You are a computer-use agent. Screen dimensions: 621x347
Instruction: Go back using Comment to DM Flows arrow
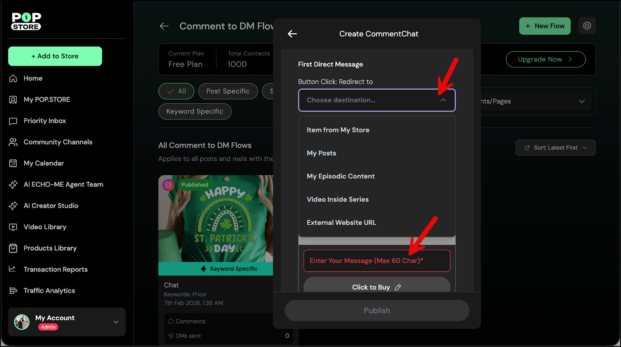click(x=164, y=26)
